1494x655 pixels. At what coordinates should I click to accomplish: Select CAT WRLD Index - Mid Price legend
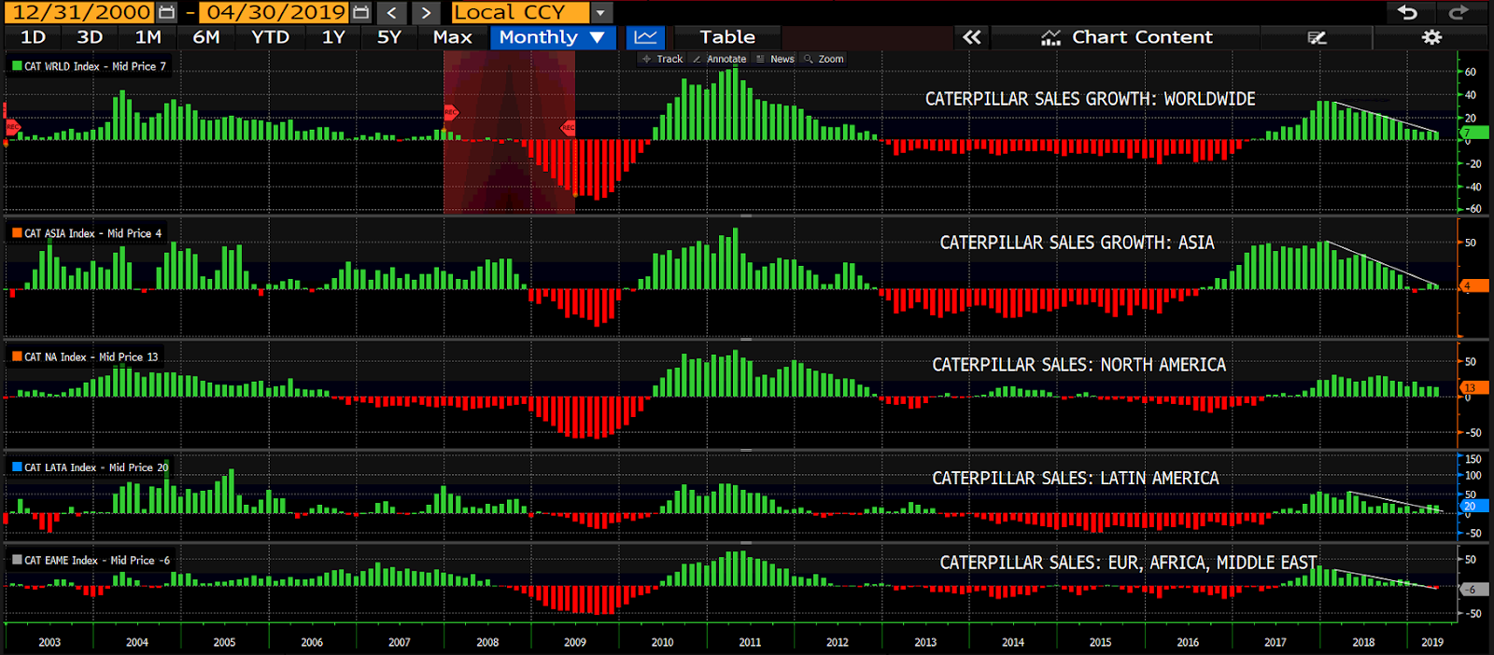click(x=95, y=66)
